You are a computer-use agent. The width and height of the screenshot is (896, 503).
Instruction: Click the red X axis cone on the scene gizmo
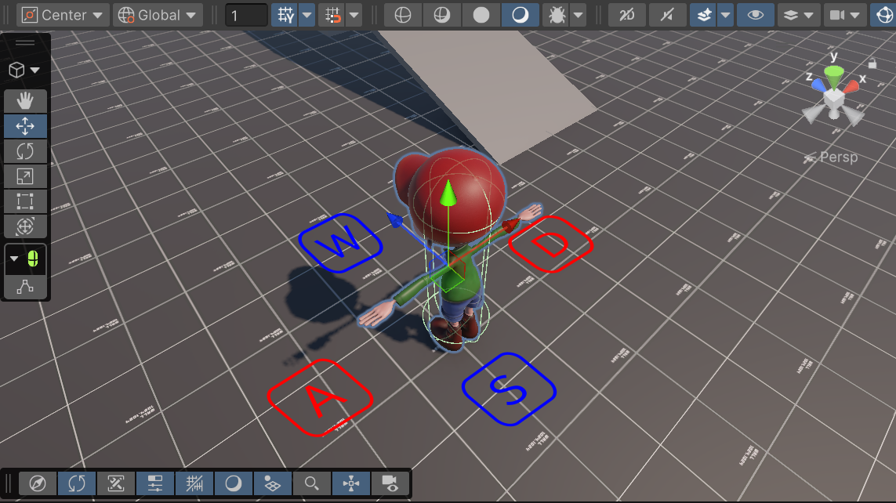(851, 87)
